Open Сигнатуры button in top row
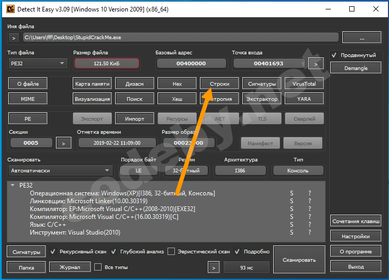389x280 pixels. tap(262, 84)
